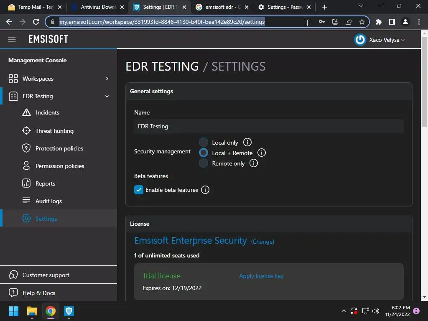Click the Incidents warning triangle icon
Viewport: 428px width, 321px height.
[x=26, y=112]
